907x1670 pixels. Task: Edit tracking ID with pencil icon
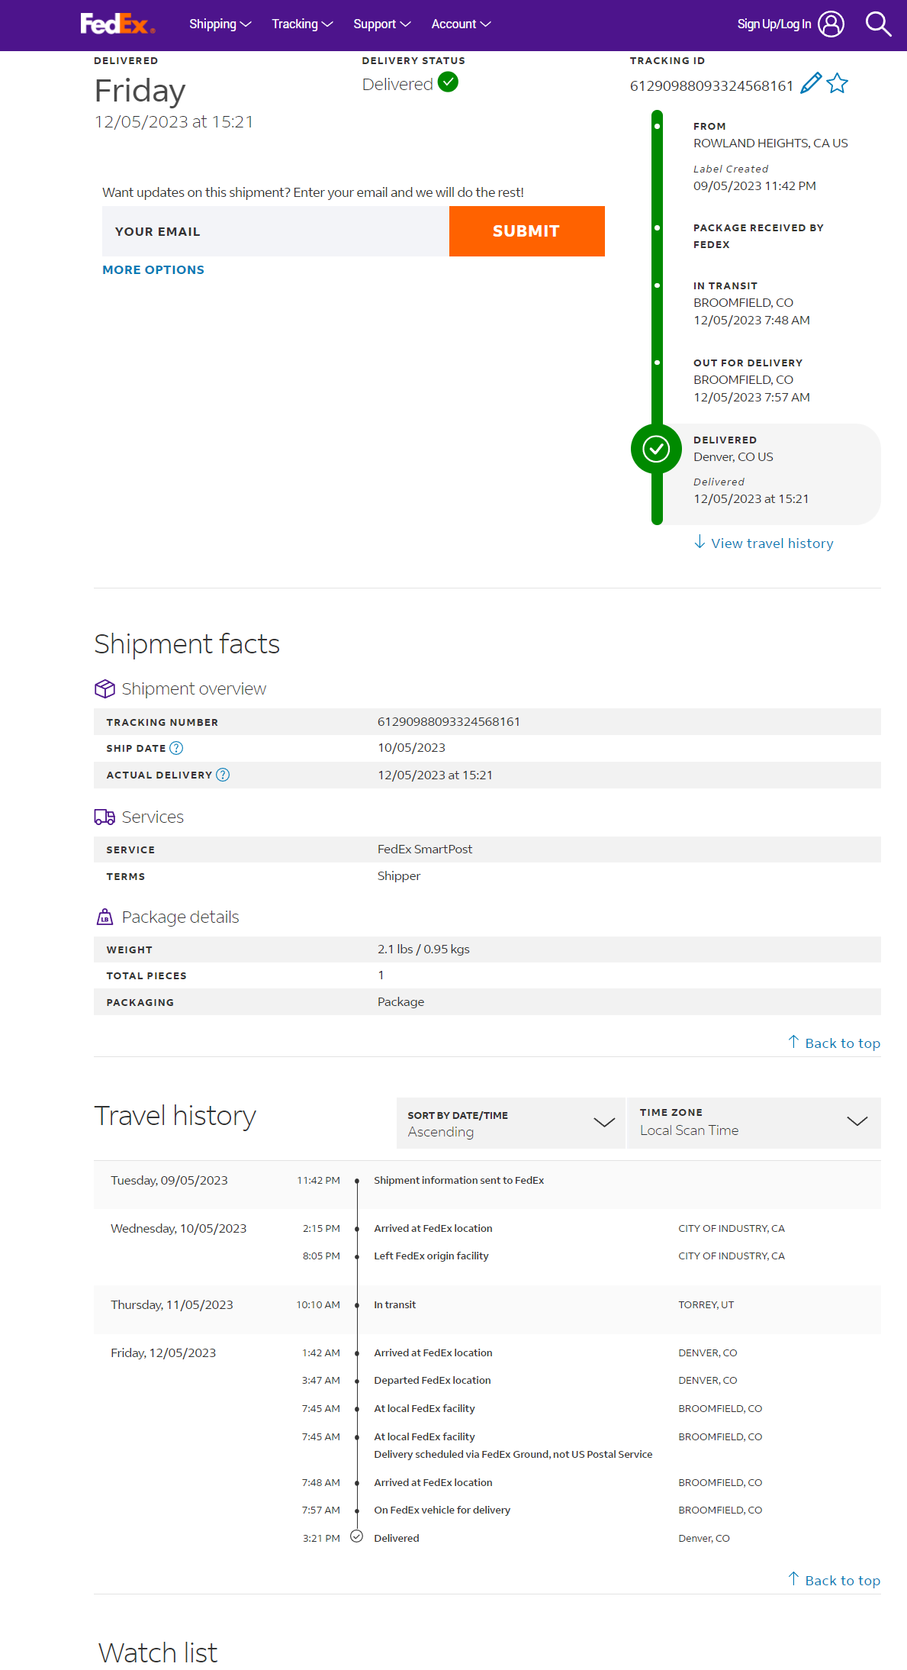coord(811,83)
